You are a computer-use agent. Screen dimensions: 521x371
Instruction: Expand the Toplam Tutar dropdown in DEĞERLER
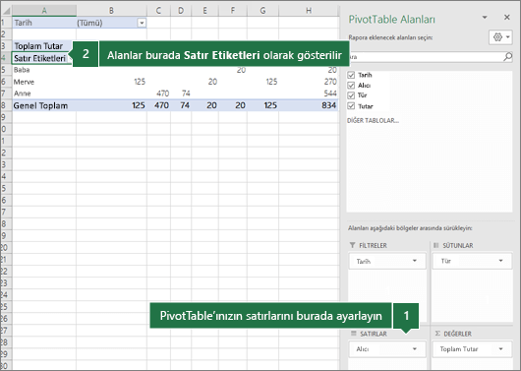[x=500, y=348]
